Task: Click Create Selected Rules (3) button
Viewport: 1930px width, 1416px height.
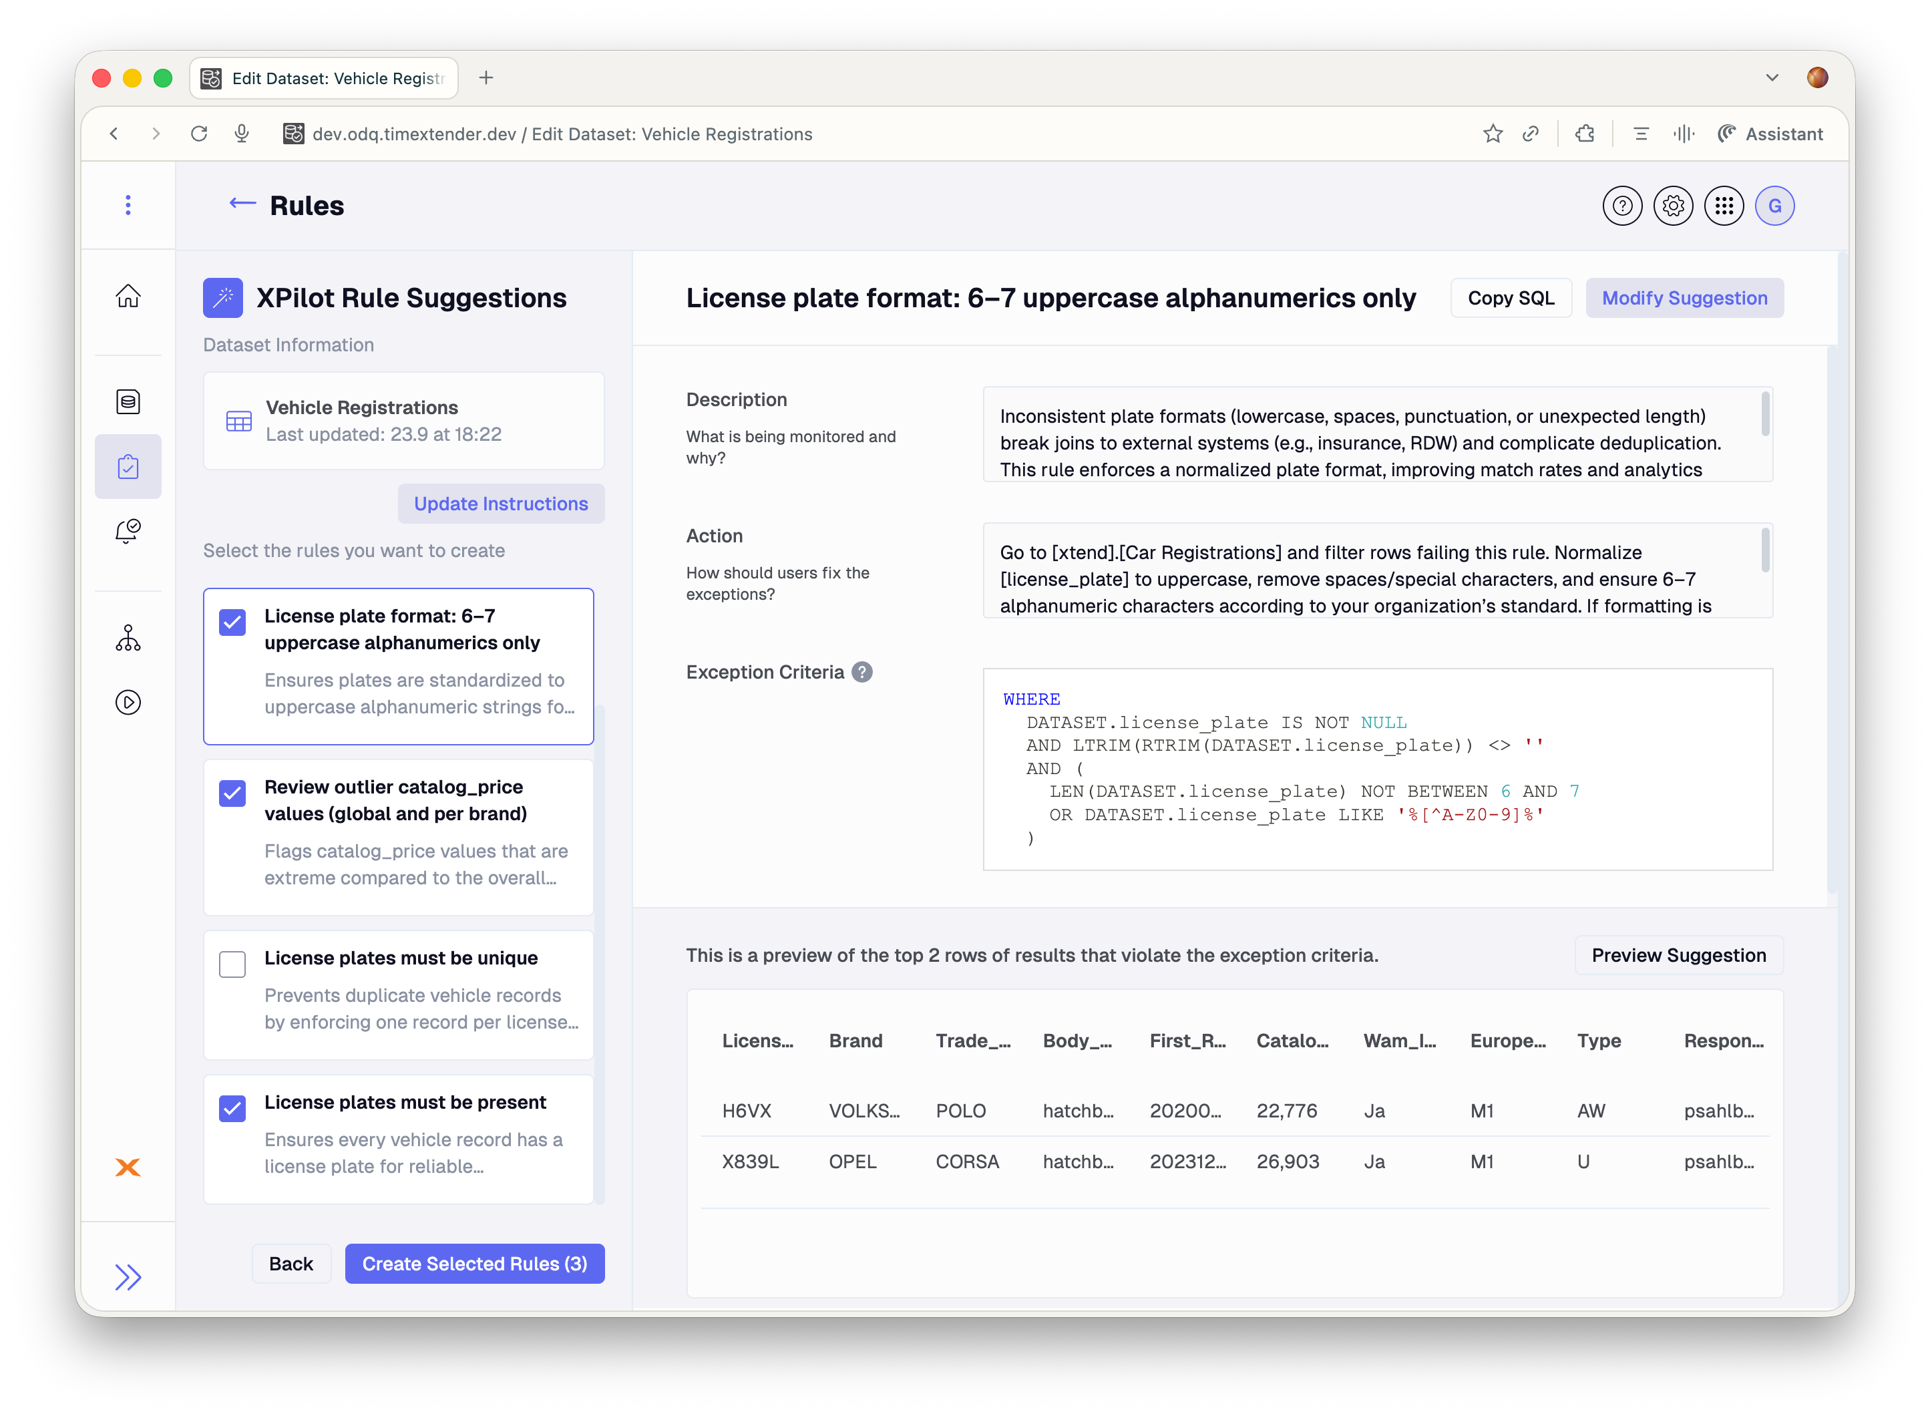Action: point(474,1264)
